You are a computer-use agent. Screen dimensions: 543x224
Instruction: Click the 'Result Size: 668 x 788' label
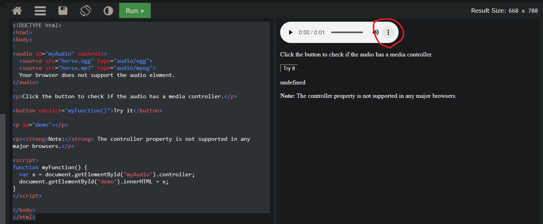coord(504,11)
